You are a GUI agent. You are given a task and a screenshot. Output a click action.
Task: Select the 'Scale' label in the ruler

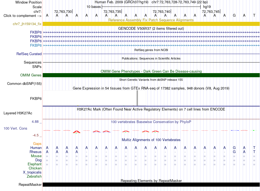[37, 7]
